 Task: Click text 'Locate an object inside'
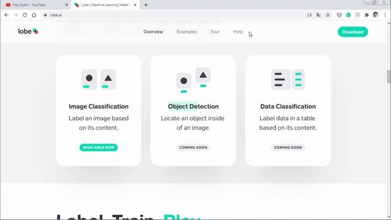tap(192, 118)
